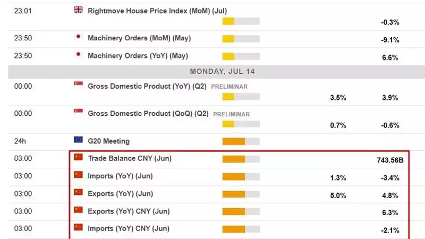Click the 743.56B previous value
The height and width of the screenshot is (239, 425).
point(390,160)
